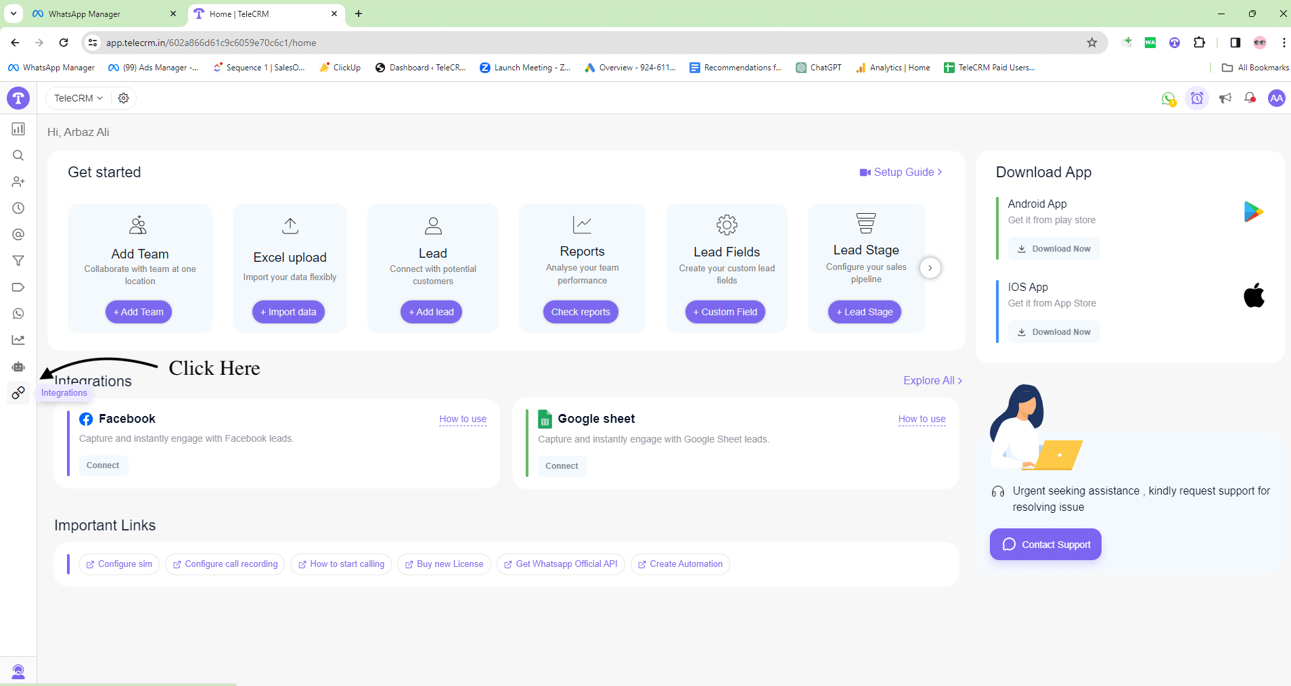Download the Android app now
Screen dimensions: 1291x686
pyautogui.click(x=1054, y=248)
